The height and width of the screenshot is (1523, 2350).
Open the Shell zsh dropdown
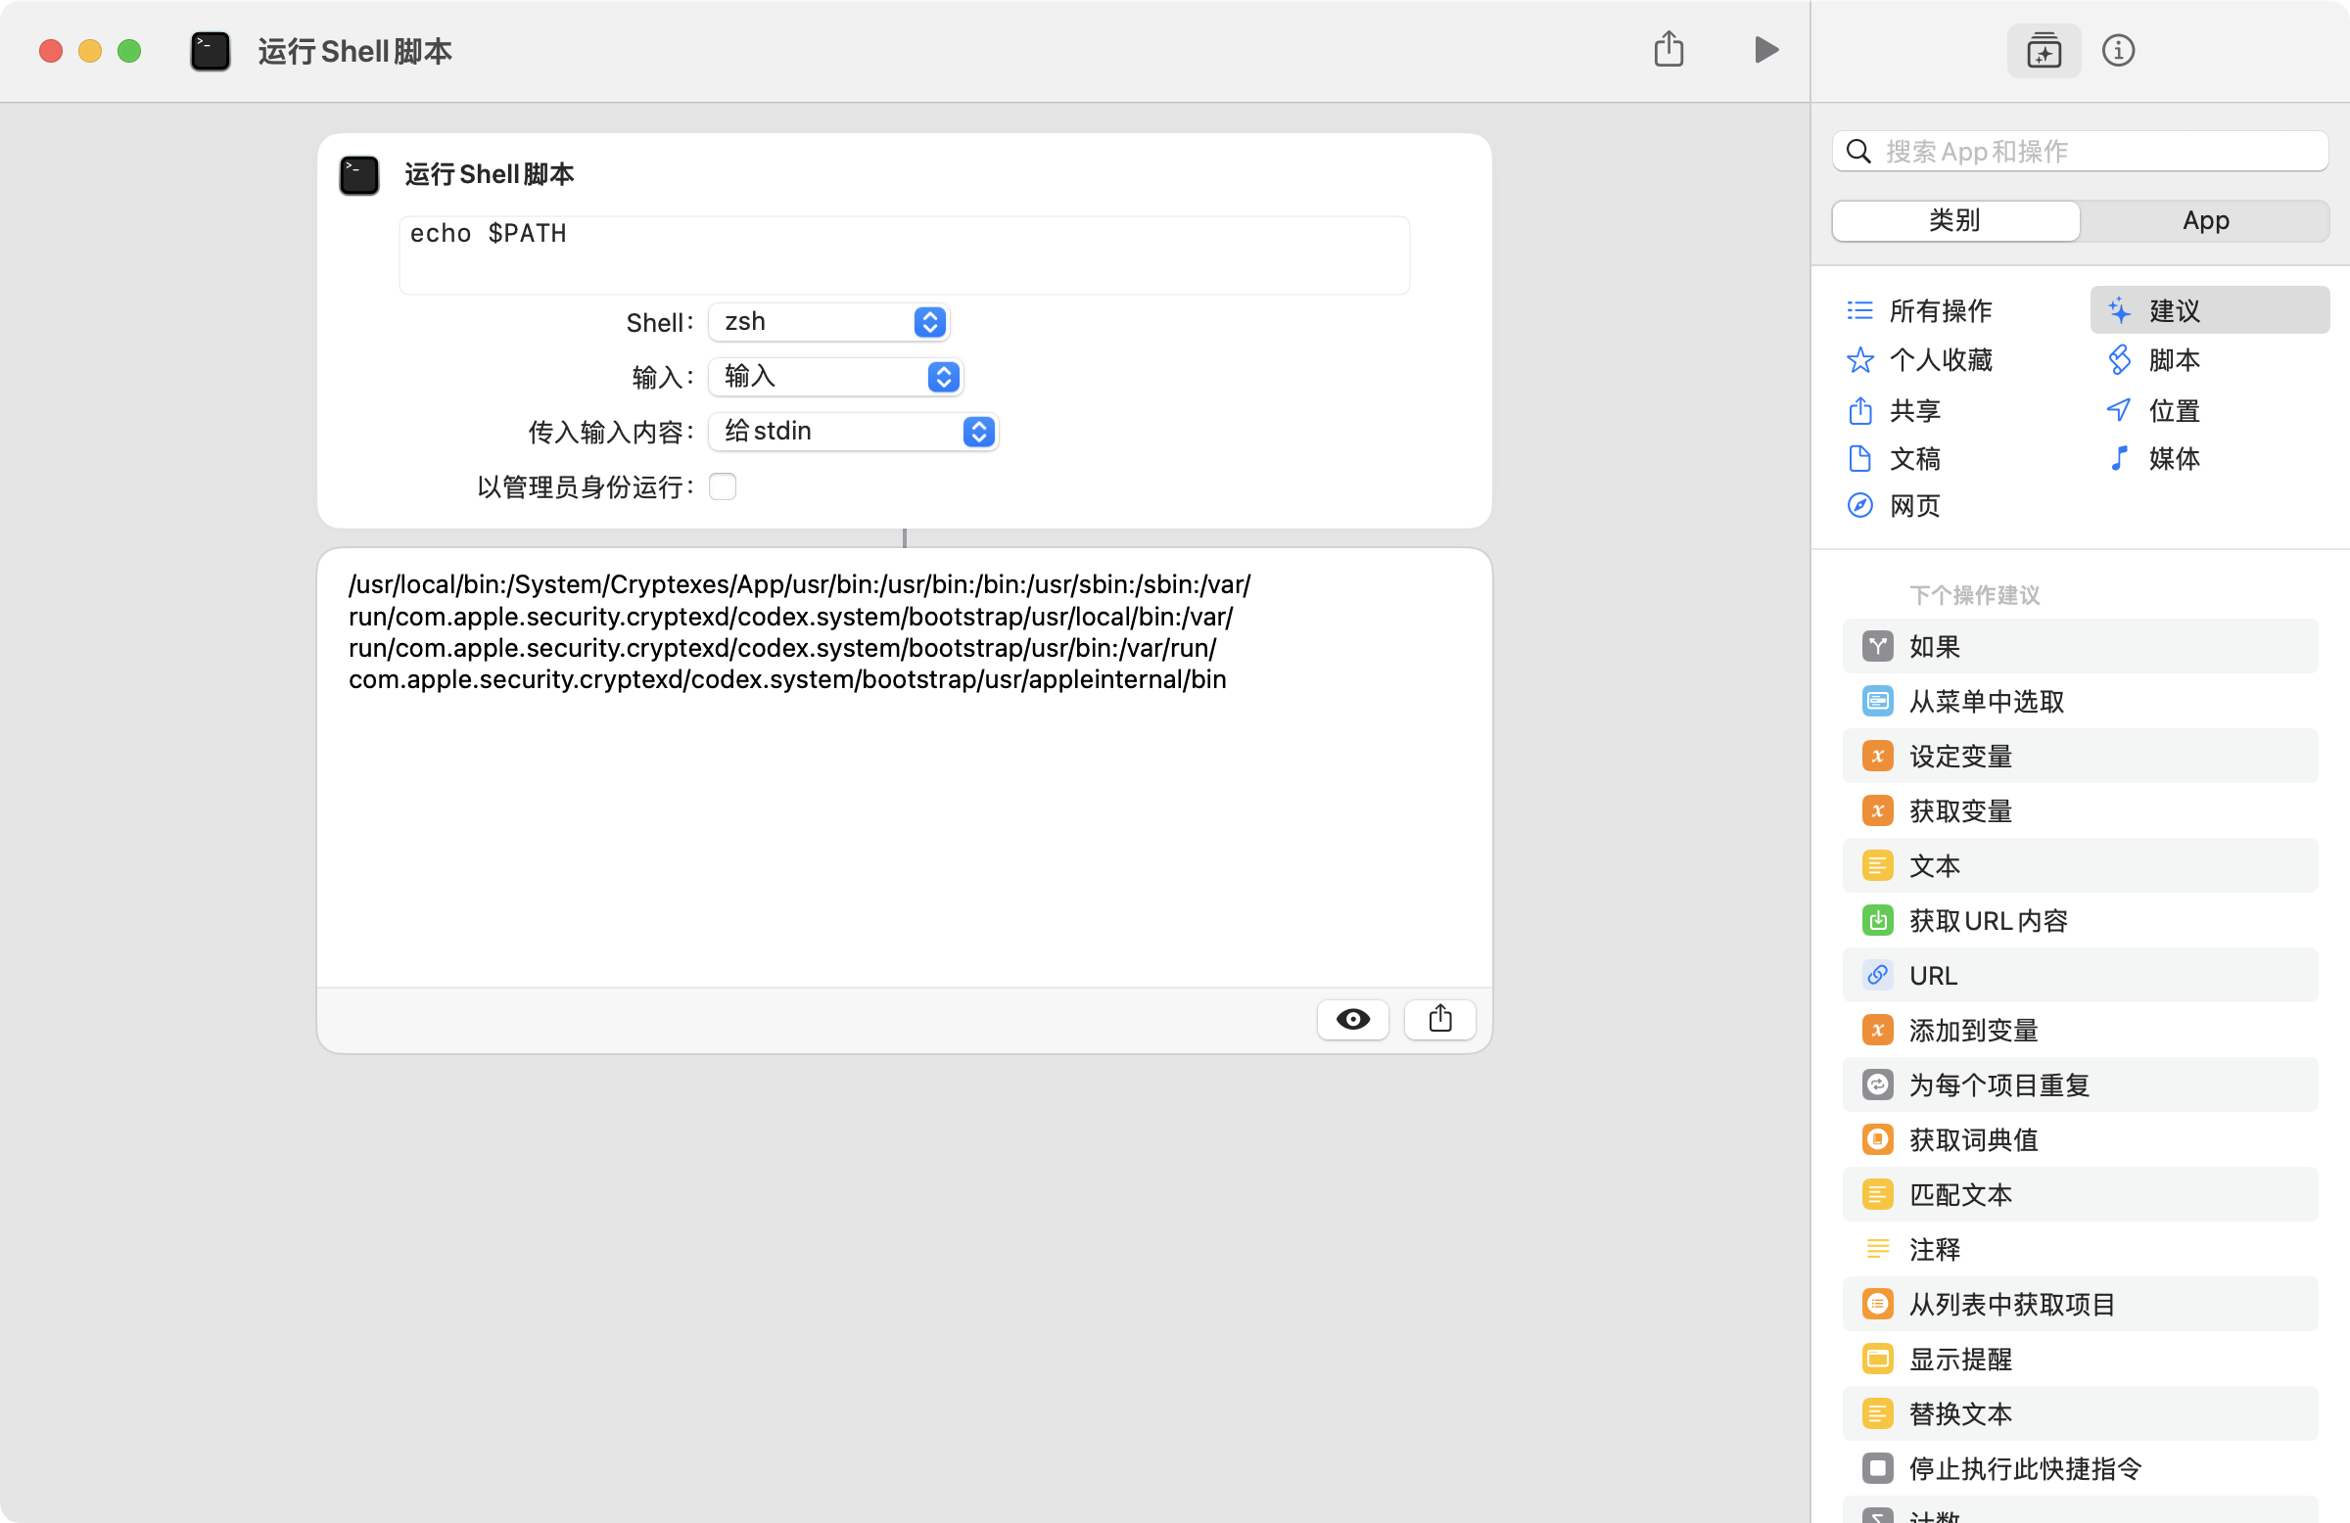(828, 322)
